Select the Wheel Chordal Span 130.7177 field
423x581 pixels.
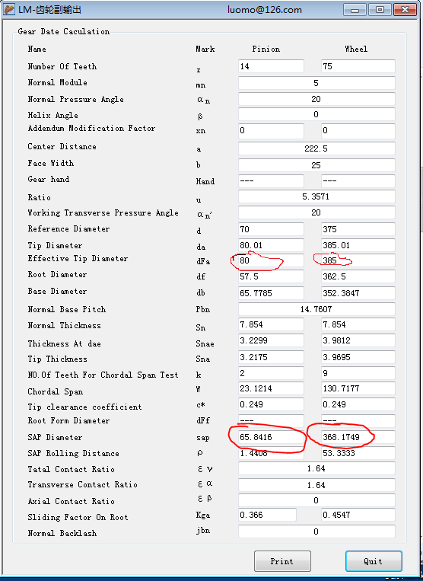[x=358, y=388]
